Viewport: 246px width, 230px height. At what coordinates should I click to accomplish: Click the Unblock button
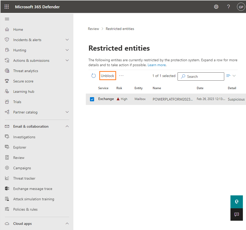click(x=108, y=76)
